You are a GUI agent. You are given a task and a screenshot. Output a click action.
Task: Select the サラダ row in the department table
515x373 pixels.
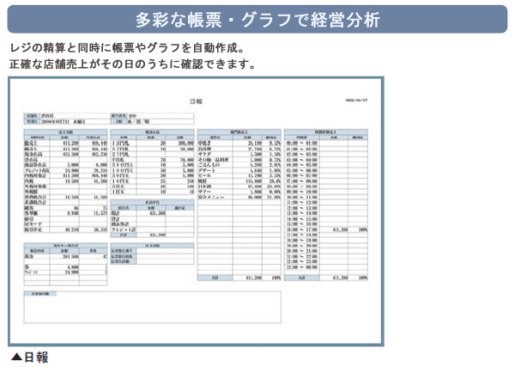239,154
